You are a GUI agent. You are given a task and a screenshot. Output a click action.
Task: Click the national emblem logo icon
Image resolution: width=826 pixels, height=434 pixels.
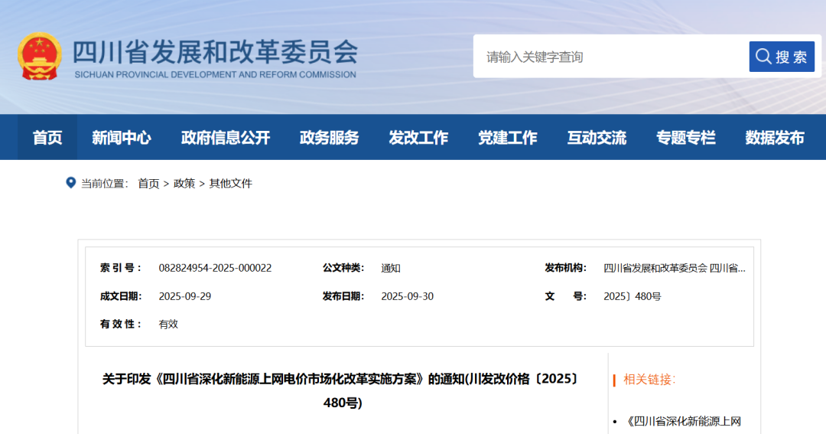point(40,56)
